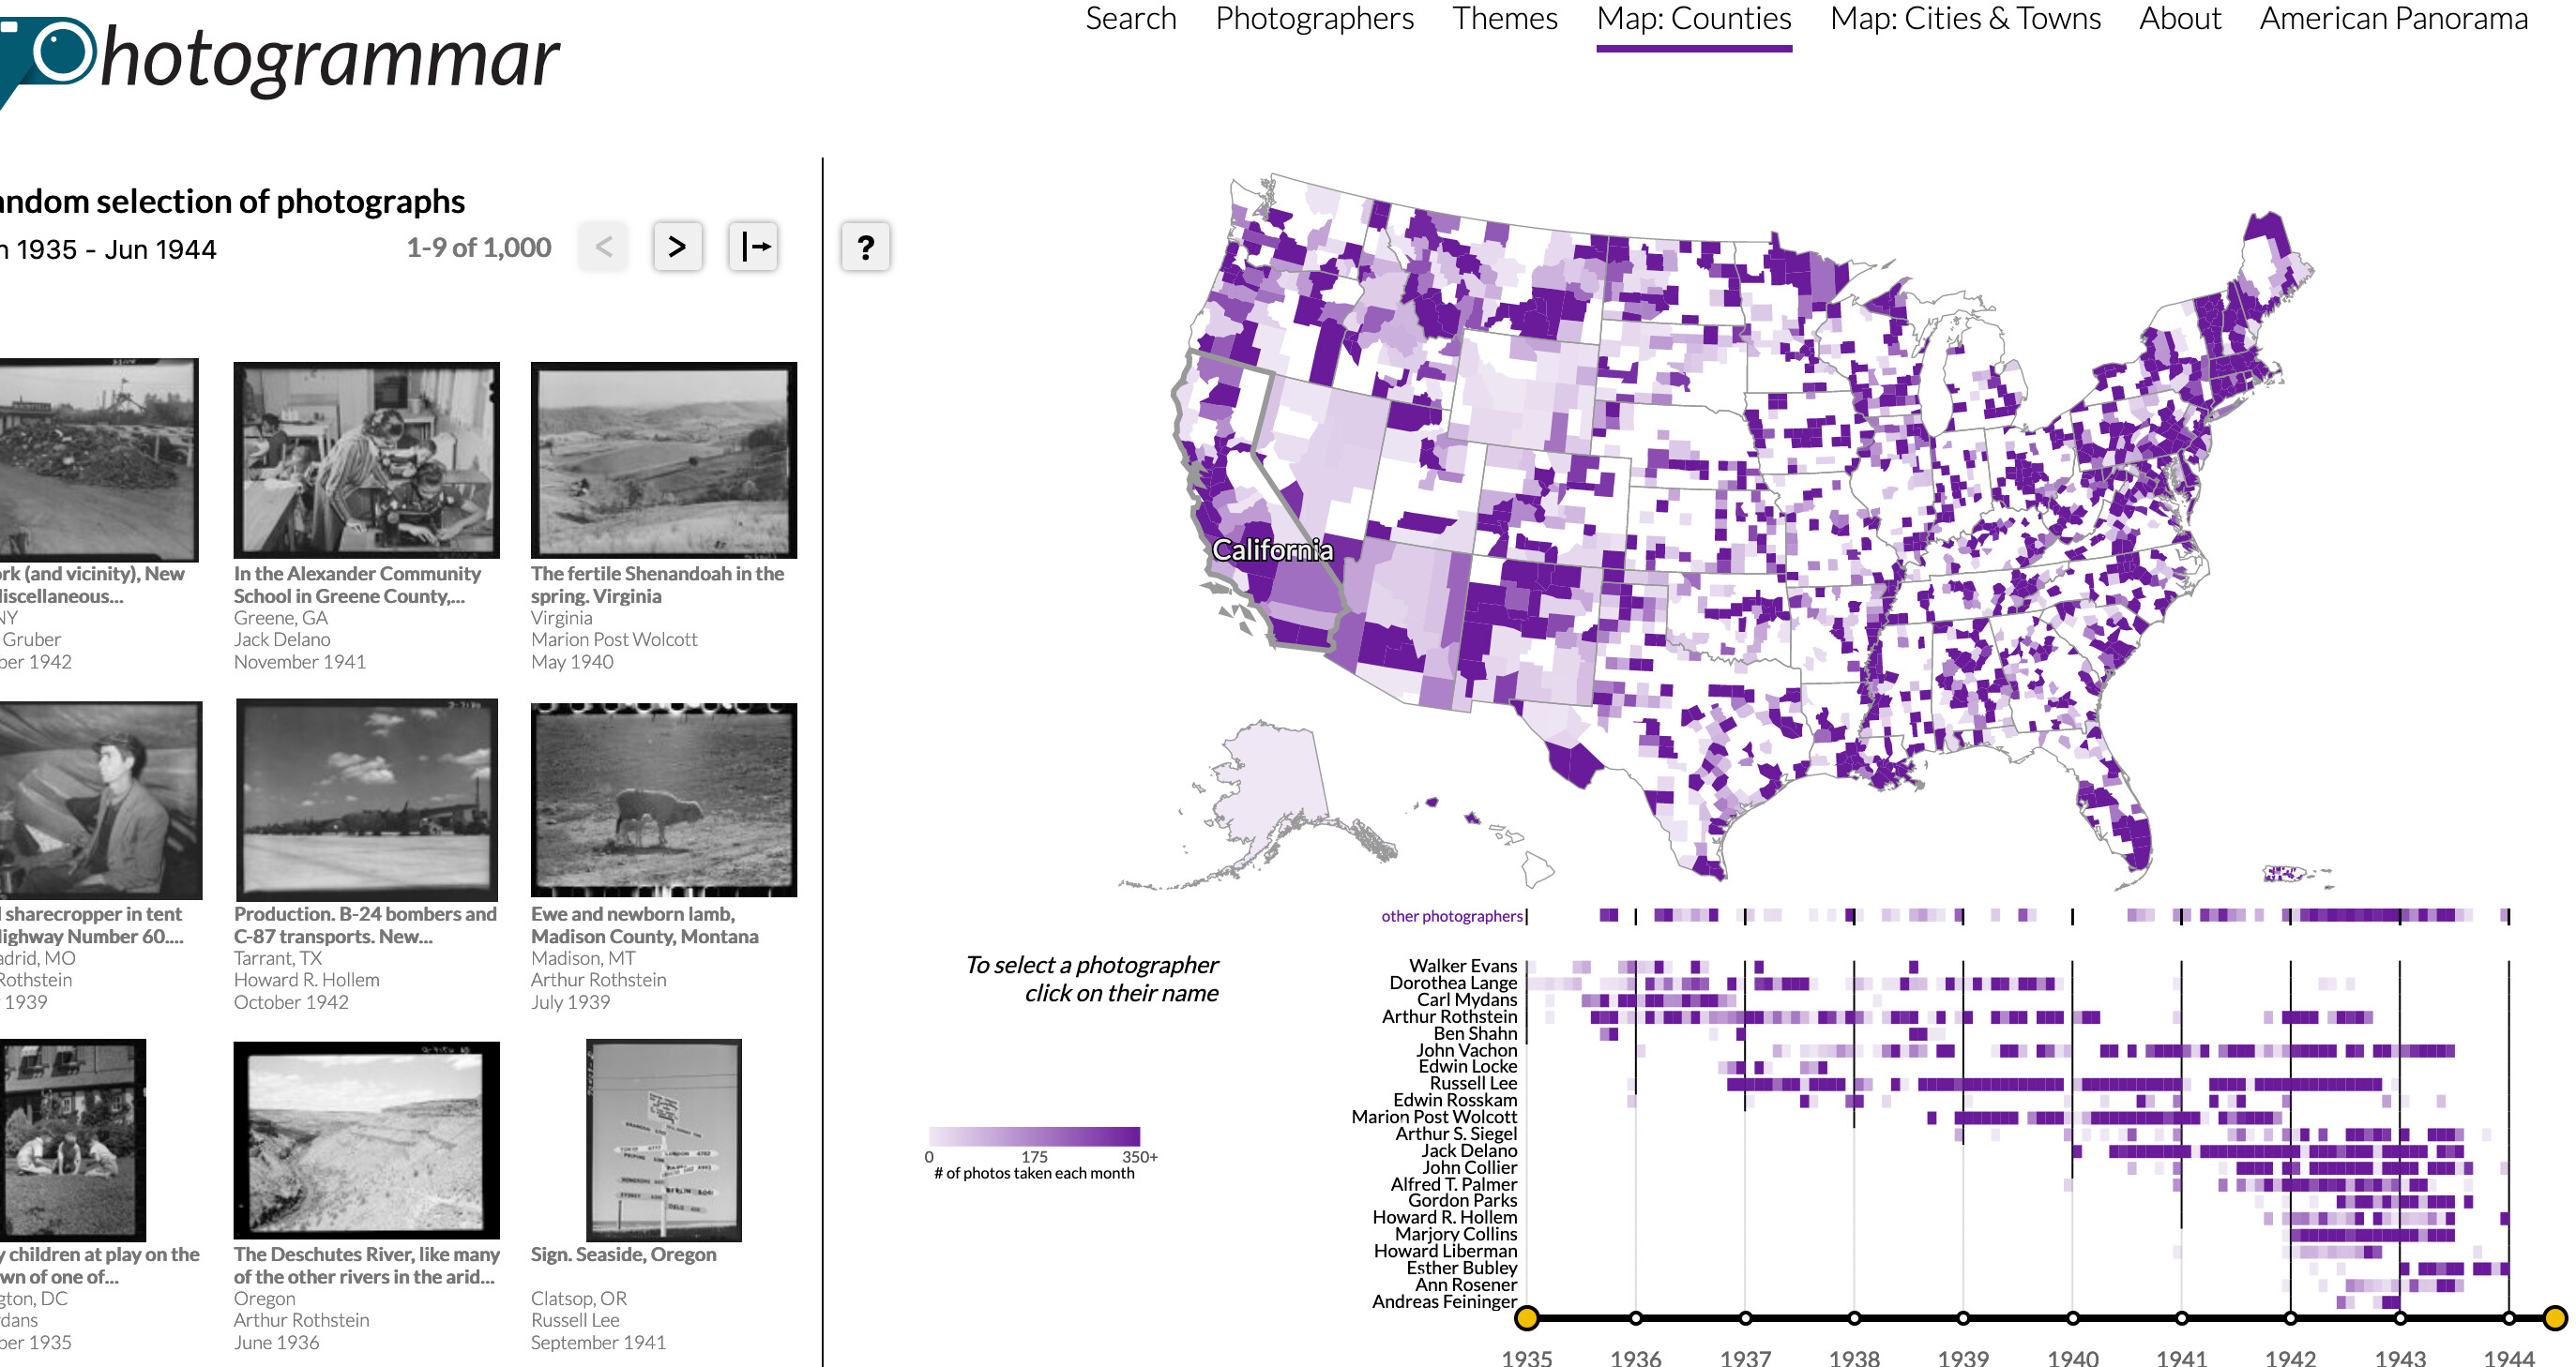Click the 1937 timeline marker dot
The image size is (2576, 1367).
(1745, 1318)
